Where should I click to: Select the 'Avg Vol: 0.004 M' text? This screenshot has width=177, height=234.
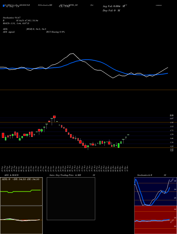[x=114, y=6]
